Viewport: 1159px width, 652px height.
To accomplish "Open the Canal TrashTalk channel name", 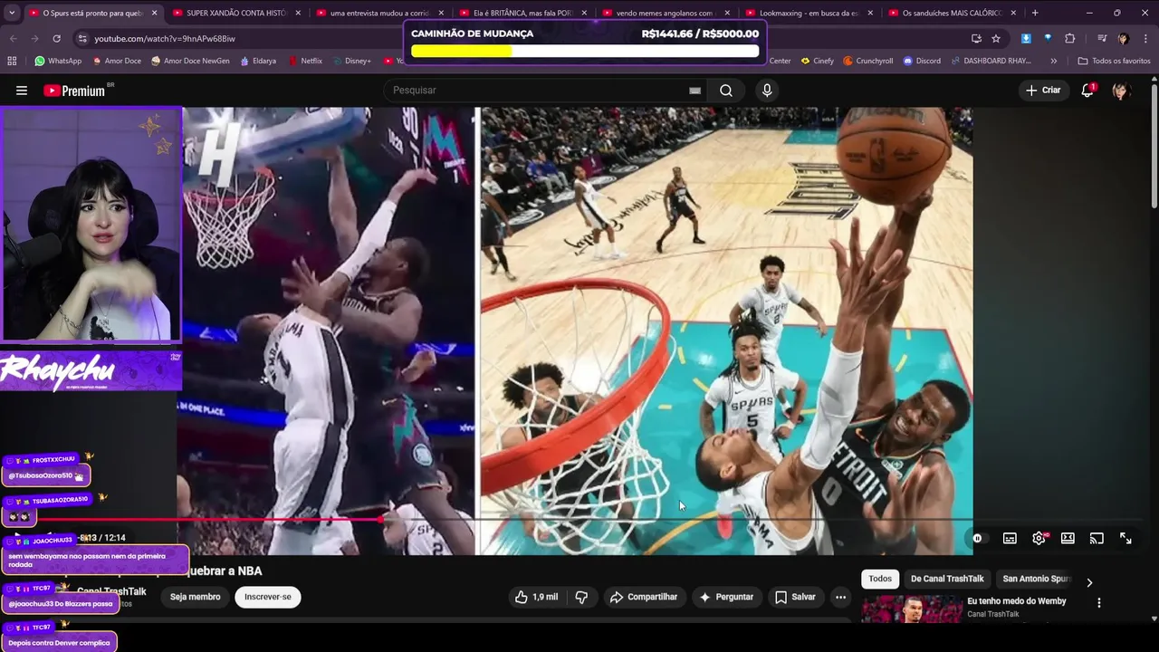I will tap(111, 591).
